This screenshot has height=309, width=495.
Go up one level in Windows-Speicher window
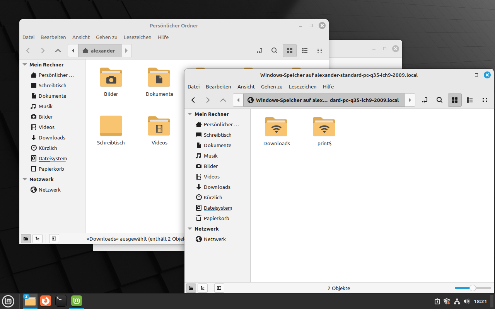point(223,100)
